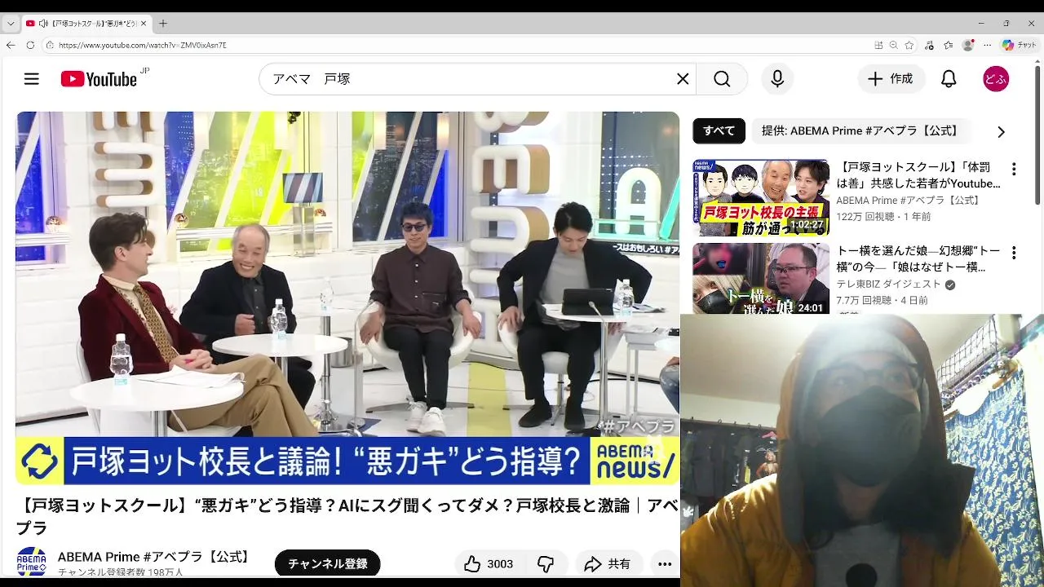Screen dimensions: 1044x587
Task: Run search with magnifier button
Action: (722, 79)
